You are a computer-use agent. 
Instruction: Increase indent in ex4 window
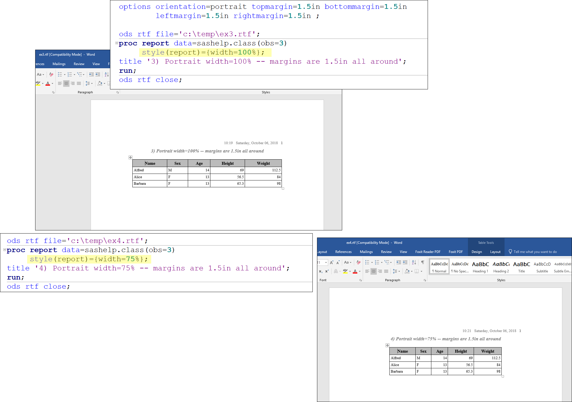[x=405, y=262]
